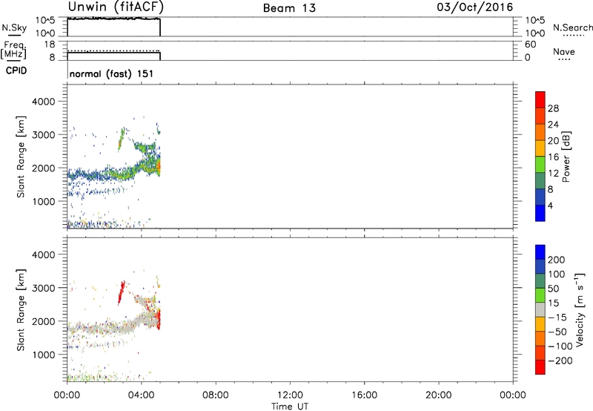The height and width of the screenshot is (411, 593).
Task: Click the 'Beam 13' header label
Action: click(x=289, y=8)
